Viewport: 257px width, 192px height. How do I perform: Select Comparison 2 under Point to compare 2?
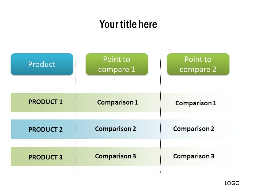(x=194, y=129)
